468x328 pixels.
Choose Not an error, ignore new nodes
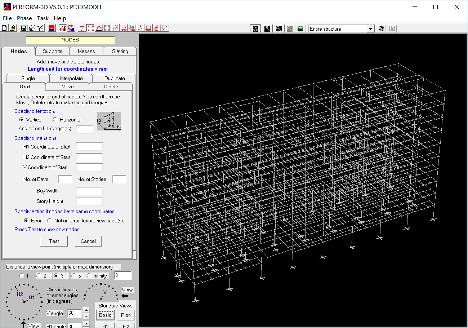click(x=50, y=221)
